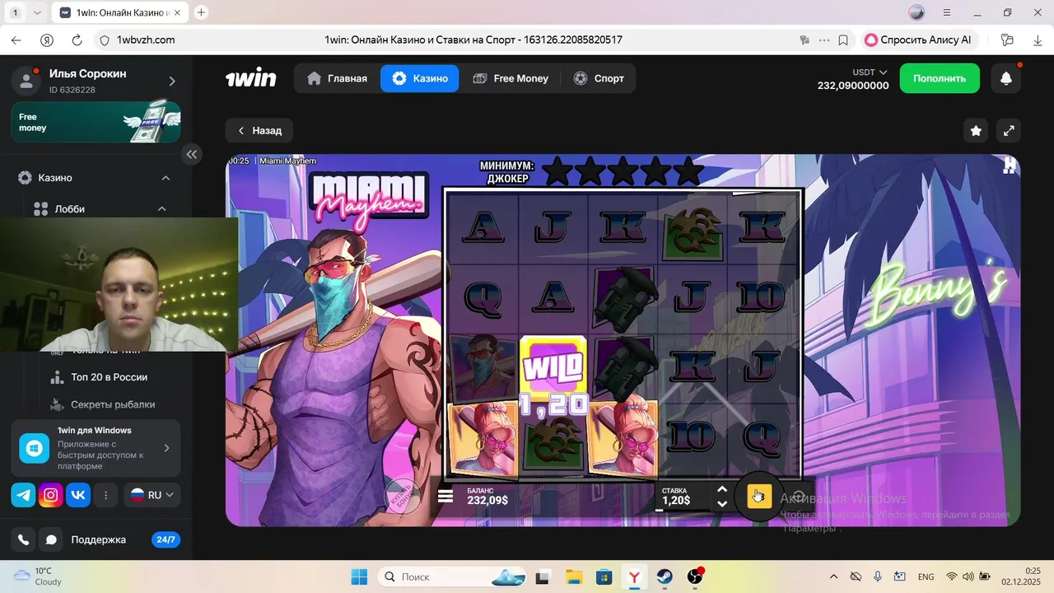This screenshot has width=1054, height=593.
Task: Open 1win для Windows promo arrow
Action: pyautogui.click(x=166, y=448)
